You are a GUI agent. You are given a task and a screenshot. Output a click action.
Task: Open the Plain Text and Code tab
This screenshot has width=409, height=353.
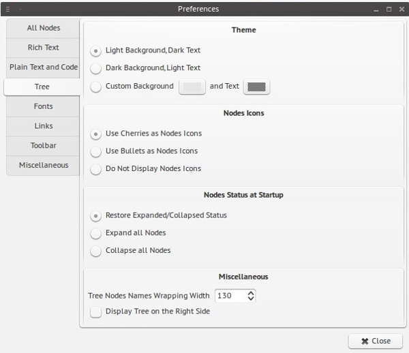coord(44,67)
